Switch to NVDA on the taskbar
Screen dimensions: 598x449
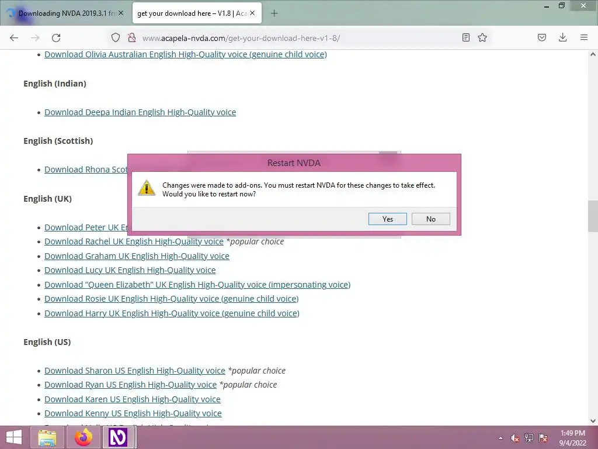[119, 437]
